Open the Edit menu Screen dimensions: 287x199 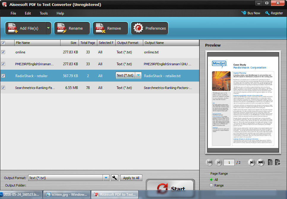28,13
